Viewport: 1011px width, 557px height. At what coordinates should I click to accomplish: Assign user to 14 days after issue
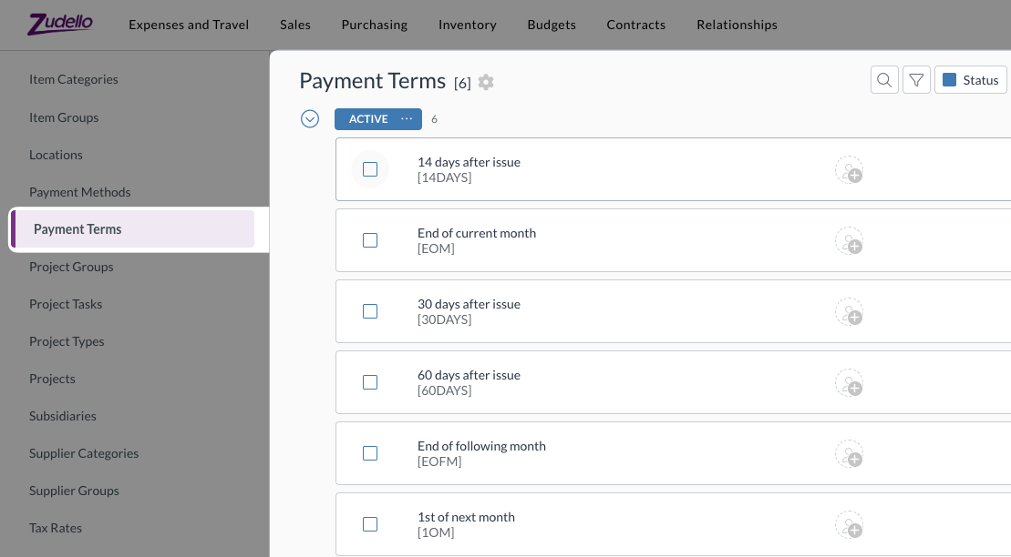pyautogui.click(x=849, y=170)
